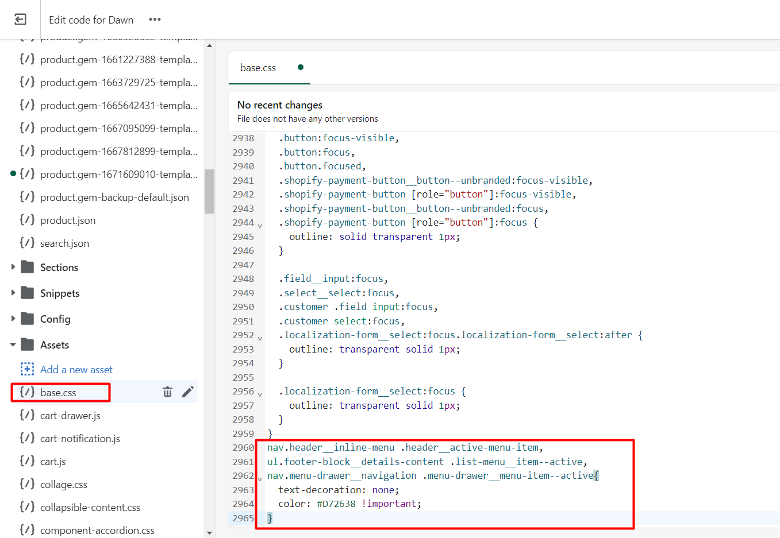This screenshot has width=780, height=538.
Task: Open product.gem-1667812899 template file
Action: pyautogui.click(x=119, y=151)
